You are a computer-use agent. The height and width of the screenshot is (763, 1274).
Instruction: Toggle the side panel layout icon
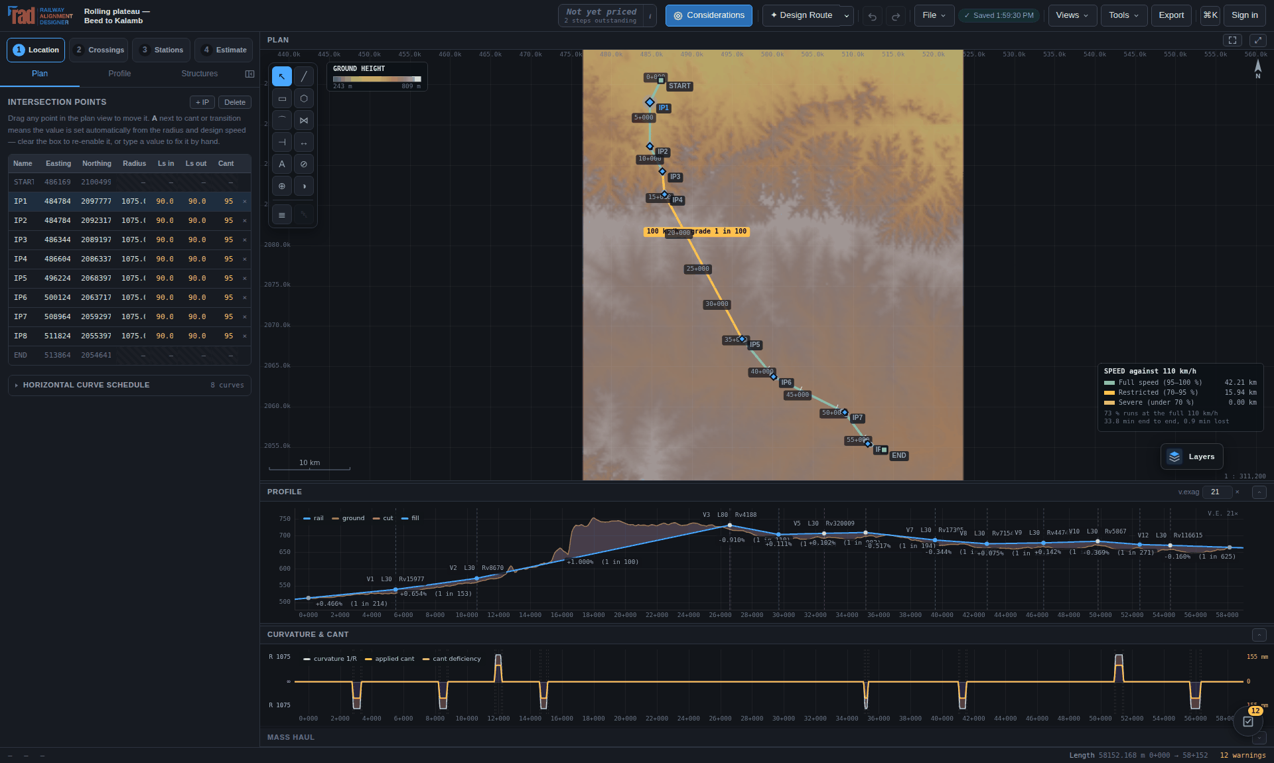point(249,74)
